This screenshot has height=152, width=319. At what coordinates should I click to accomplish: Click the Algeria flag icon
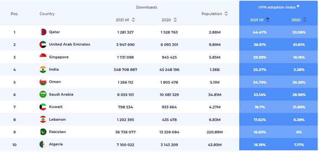tap(43, 144)
